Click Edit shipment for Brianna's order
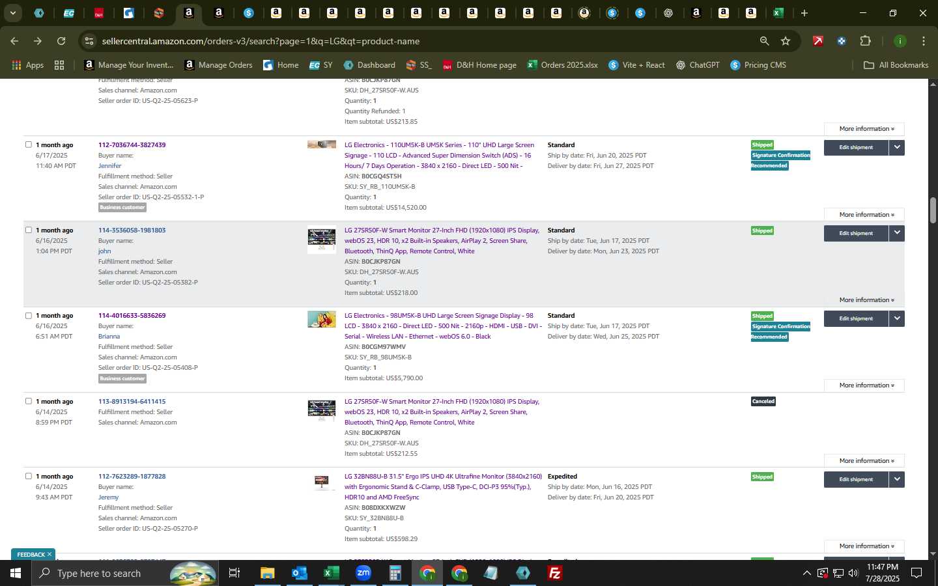Viewport: 938px width, 586px height. point(856,318)
